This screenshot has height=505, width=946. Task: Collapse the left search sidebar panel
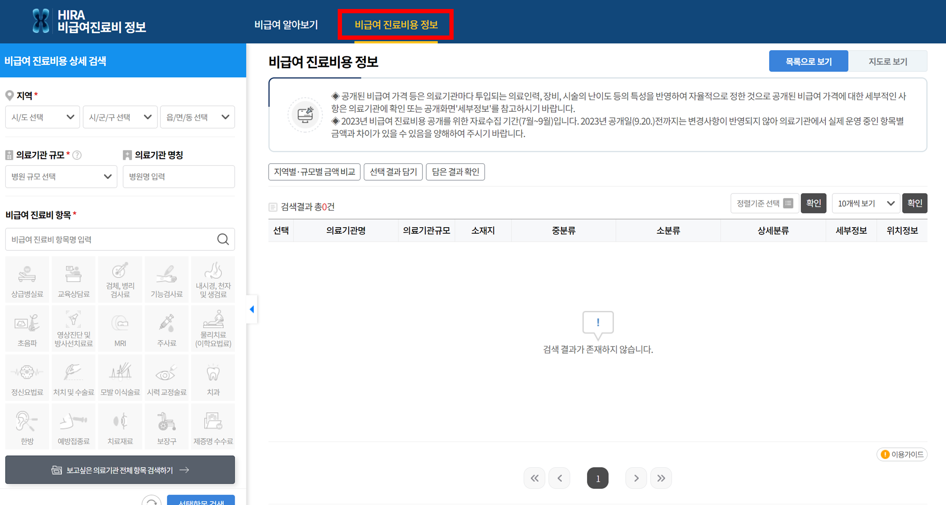(251, 309)
